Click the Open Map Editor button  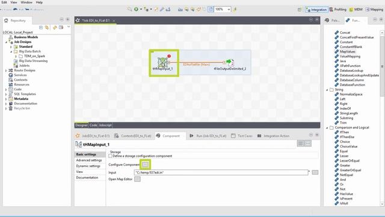(x=137, y=179)
